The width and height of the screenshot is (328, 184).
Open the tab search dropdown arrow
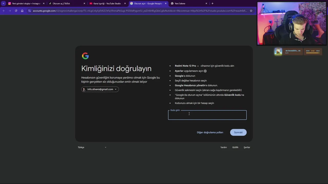3,4
